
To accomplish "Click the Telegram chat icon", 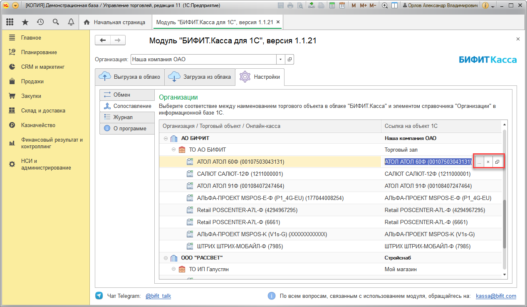I will 99,296.
